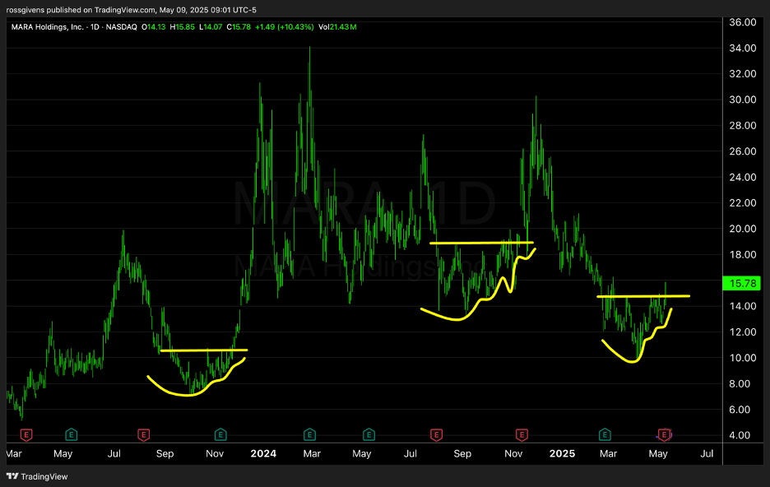The width and height of the screenshot is (770, 487).
Task: Click the O14.13 open price value
Action: [x=153, y=27]
